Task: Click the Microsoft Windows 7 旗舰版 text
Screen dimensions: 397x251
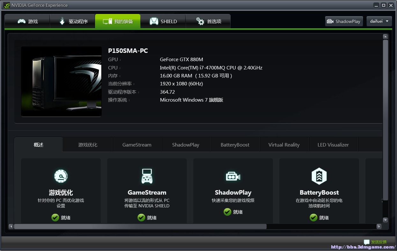Action: 192,100
